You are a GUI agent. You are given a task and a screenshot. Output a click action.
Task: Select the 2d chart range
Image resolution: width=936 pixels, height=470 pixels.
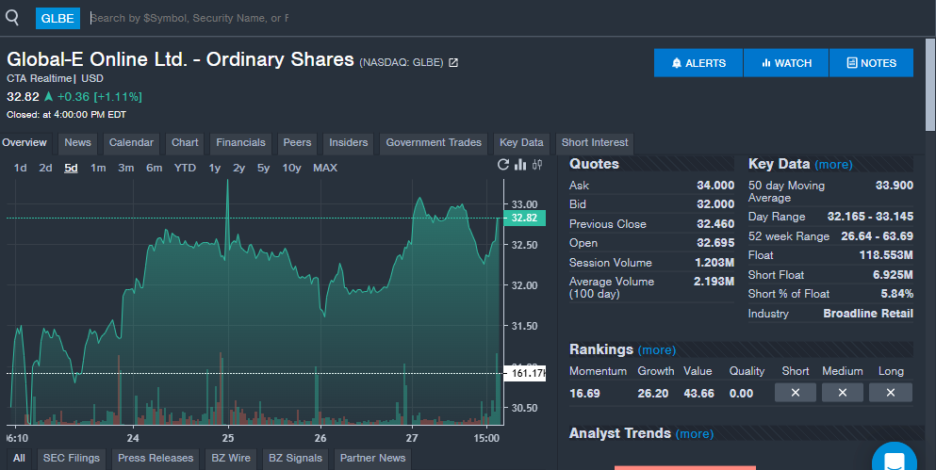point(45,169)
